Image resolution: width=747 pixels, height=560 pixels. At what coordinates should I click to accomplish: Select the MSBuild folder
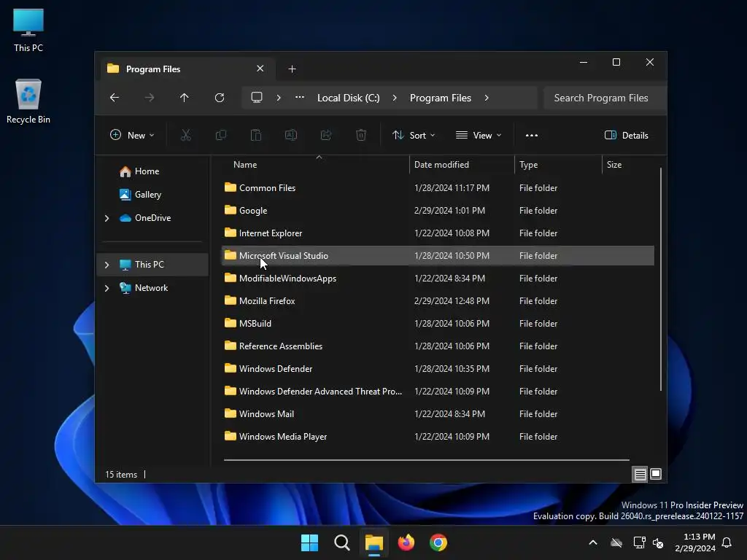(438, 323)
